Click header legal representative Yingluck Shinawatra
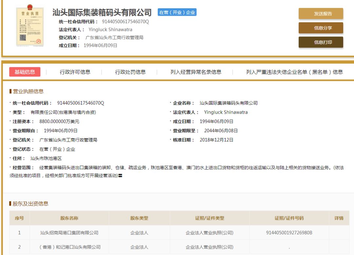 [x=110, y=29]
